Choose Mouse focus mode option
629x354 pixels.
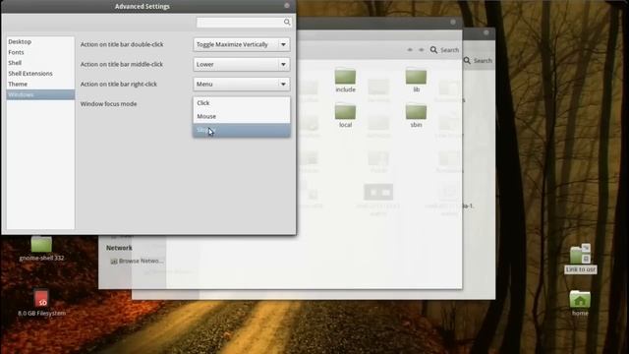tap(241, 116)
